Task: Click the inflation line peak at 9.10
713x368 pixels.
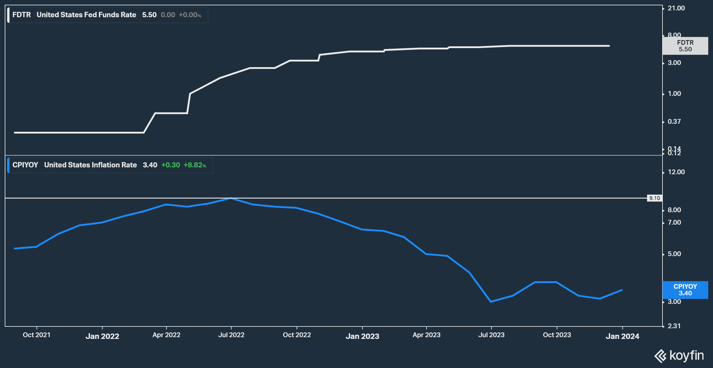Action: tap(231, 198)
